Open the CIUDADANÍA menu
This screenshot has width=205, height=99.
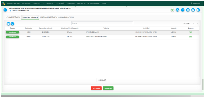point(60,3)
